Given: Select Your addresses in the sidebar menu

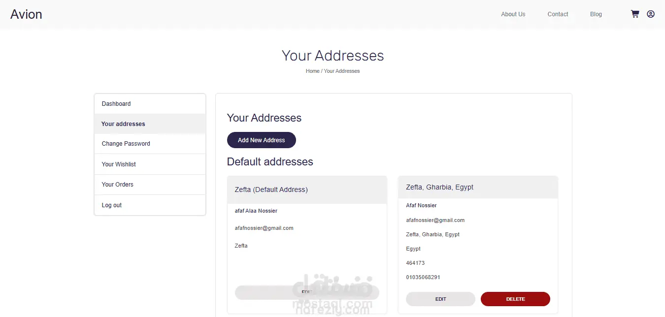Looking at the screenshot, I should click(123, 124).
